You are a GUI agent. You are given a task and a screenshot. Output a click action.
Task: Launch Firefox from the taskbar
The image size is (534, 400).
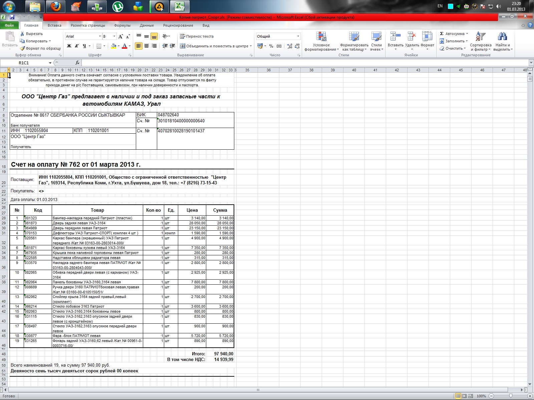(56, 6)
